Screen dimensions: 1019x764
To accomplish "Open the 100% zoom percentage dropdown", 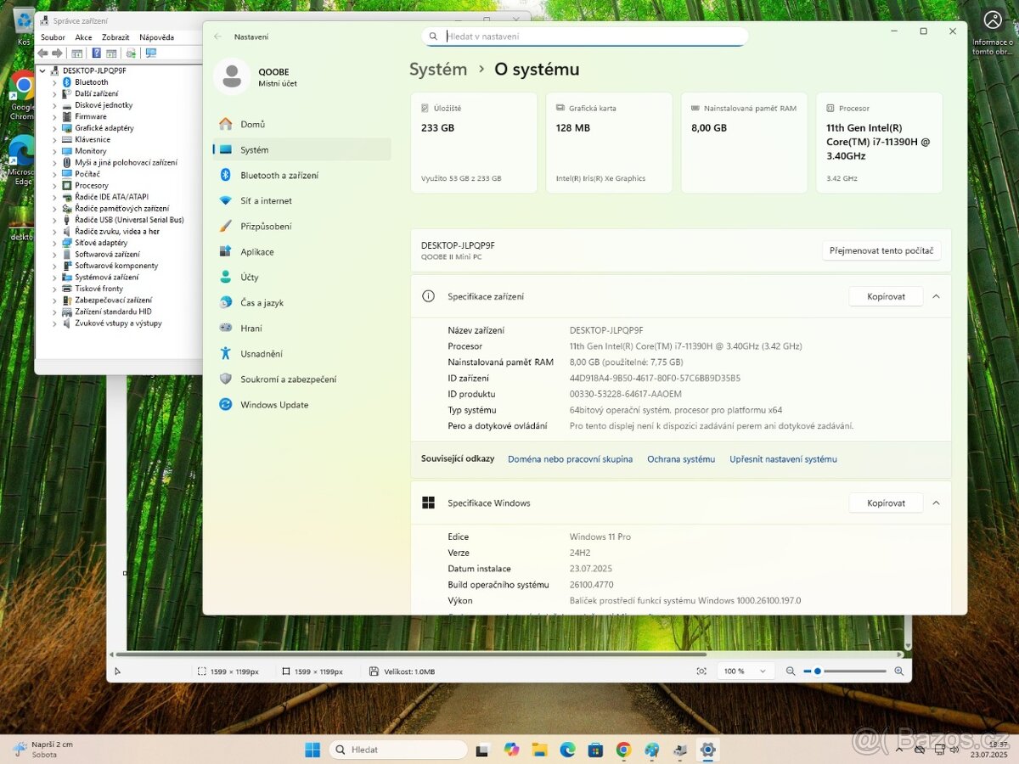I will pyautogui.click(x=745, y=671).
